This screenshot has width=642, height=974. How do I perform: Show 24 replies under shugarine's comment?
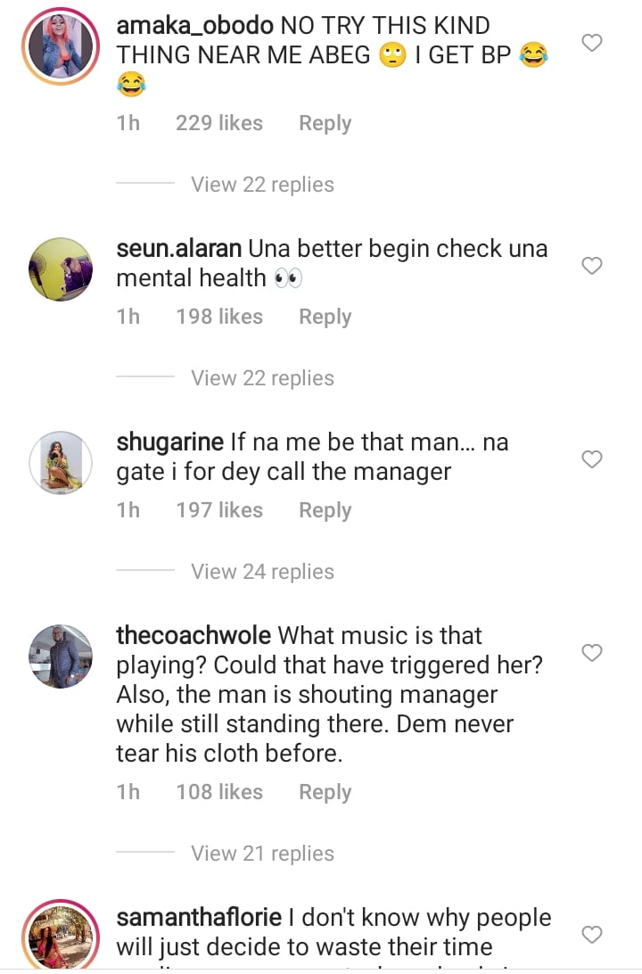pos(262,572)
